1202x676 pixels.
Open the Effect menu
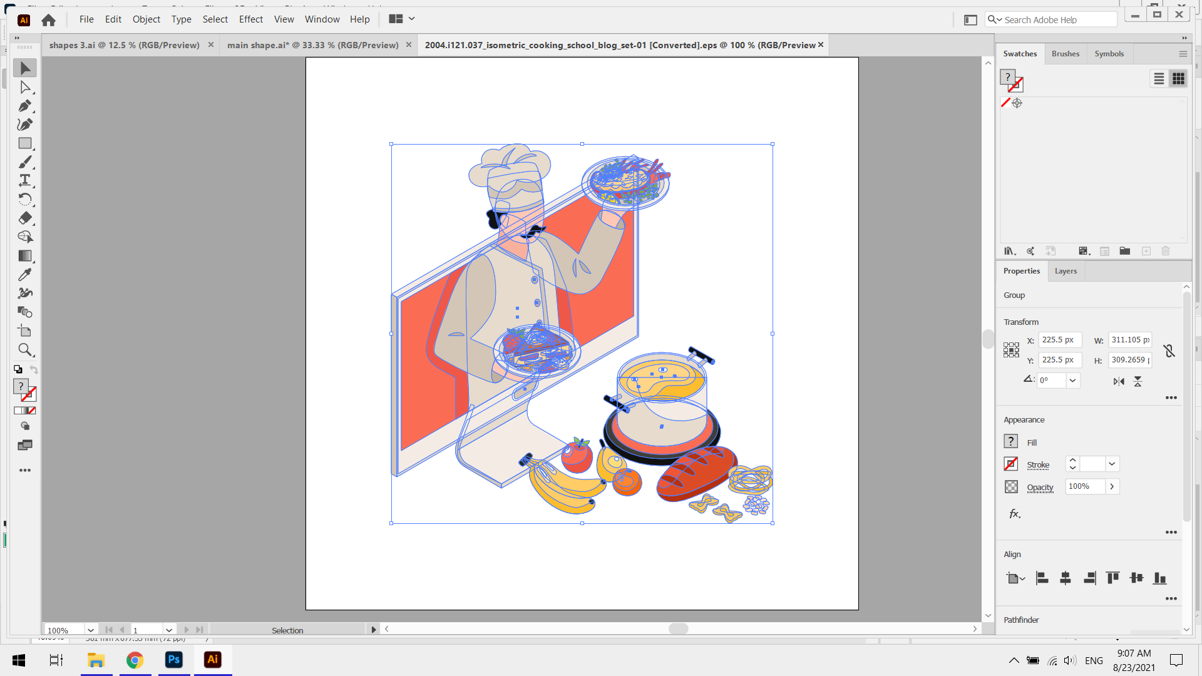click(x=250, y=19)
